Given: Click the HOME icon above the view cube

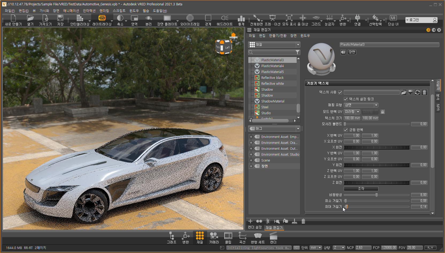Looking at the screenshot, I should pyautogui.click(x=234, y=36).
